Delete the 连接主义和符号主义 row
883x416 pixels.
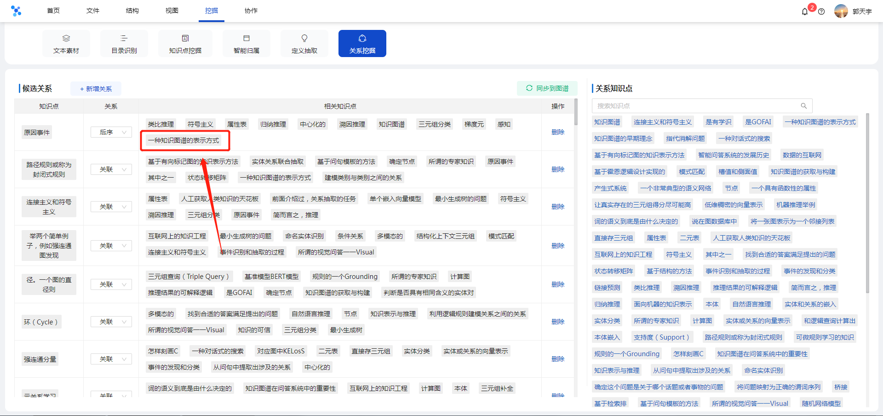558,207
